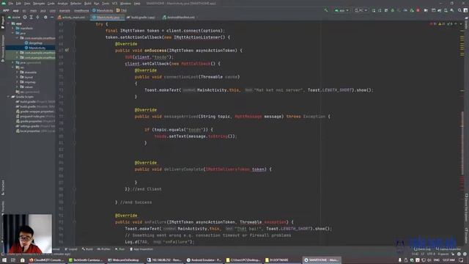
Task: Expand the values folder
Action: (17, 87)
